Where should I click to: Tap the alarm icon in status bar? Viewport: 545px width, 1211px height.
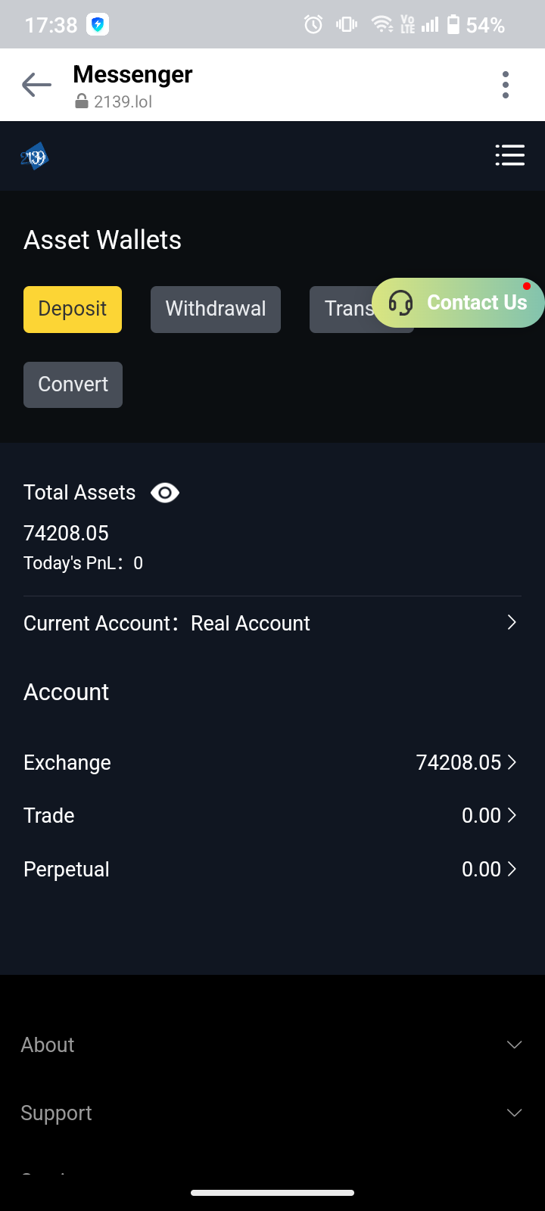pyautogui.click(x=313, y=25)
